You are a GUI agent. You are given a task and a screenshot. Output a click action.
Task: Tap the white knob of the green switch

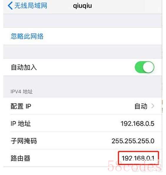pos(148,67)
